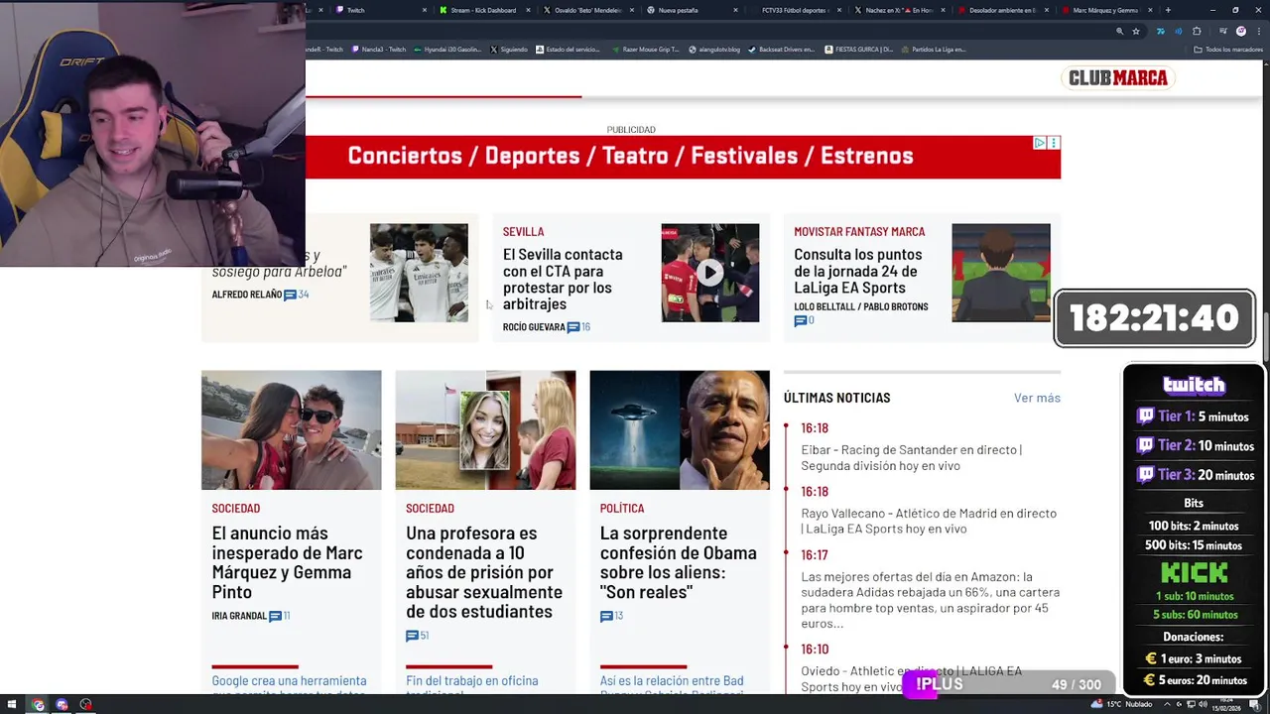1270x714 pixels.
Task: Switch to the Desolador ambiente tab
Action: click(x=1004, y=10)
